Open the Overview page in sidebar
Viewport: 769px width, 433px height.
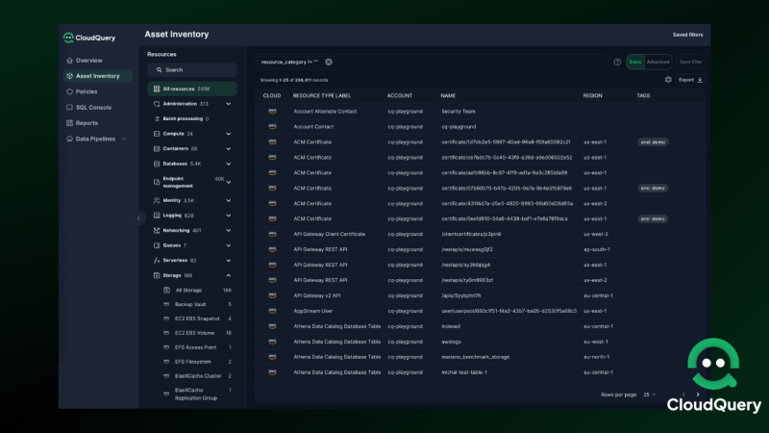click(88, 61)
